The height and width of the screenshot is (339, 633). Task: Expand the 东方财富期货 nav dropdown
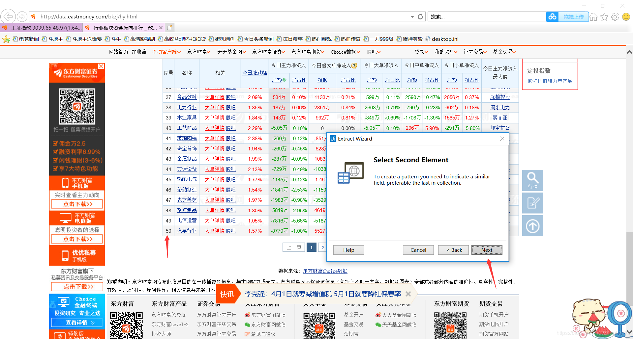(308, 52)
